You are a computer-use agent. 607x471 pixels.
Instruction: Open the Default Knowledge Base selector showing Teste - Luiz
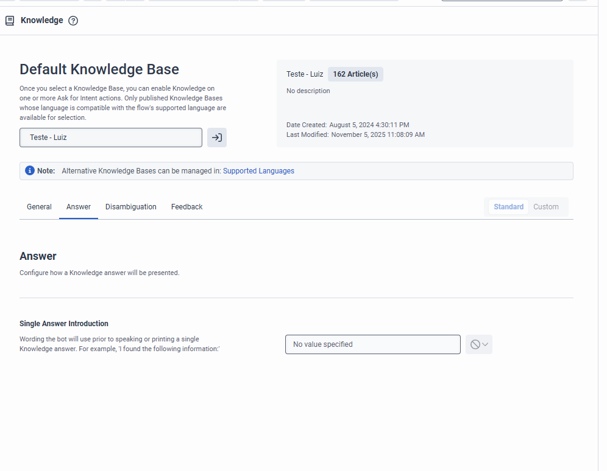point(111,138)
